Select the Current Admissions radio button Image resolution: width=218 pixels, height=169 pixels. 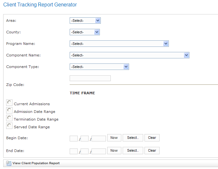pyautogui.click(x=9, y=103)
